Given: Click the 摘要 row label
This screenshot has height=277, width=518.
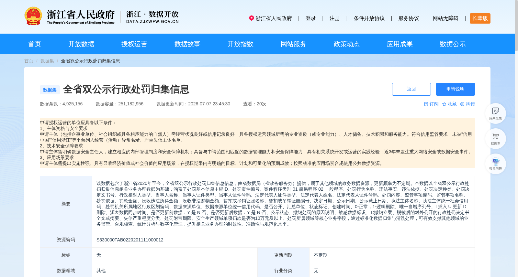Looking at the screenshot, I should [66, 204].
